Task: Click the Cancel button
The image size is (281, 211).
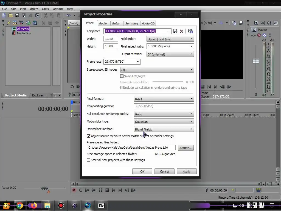Action: [x=164, y=171]
